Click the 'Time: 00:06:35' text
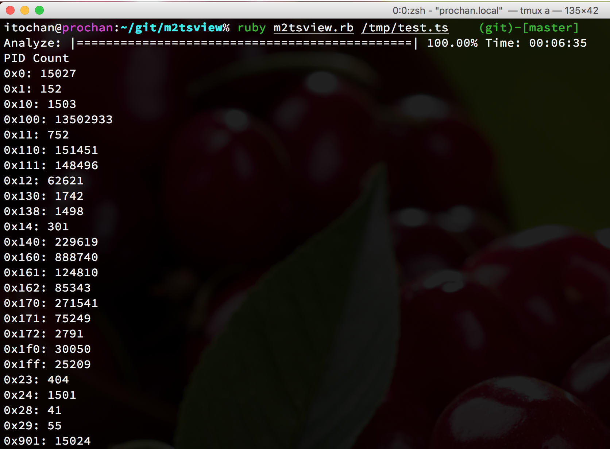The width and height of the screenshot is (610, 449). 536,43
